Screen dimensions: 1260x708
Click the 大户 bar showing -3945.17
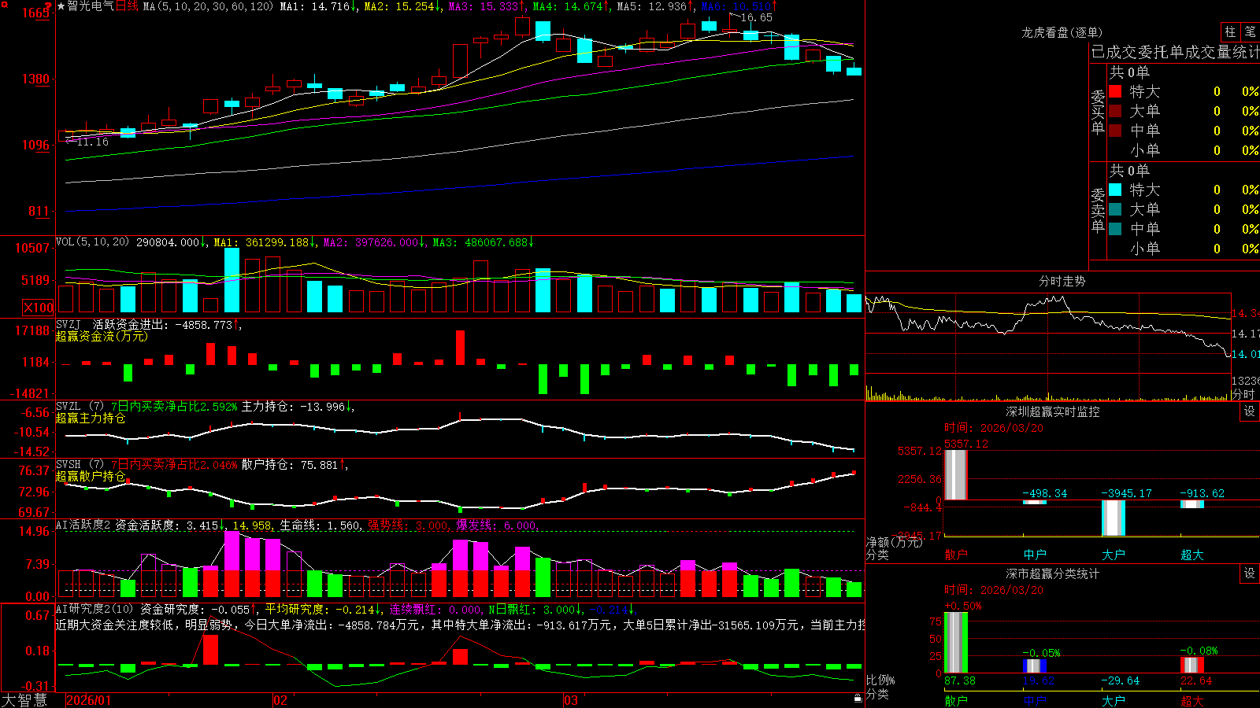1114,518
